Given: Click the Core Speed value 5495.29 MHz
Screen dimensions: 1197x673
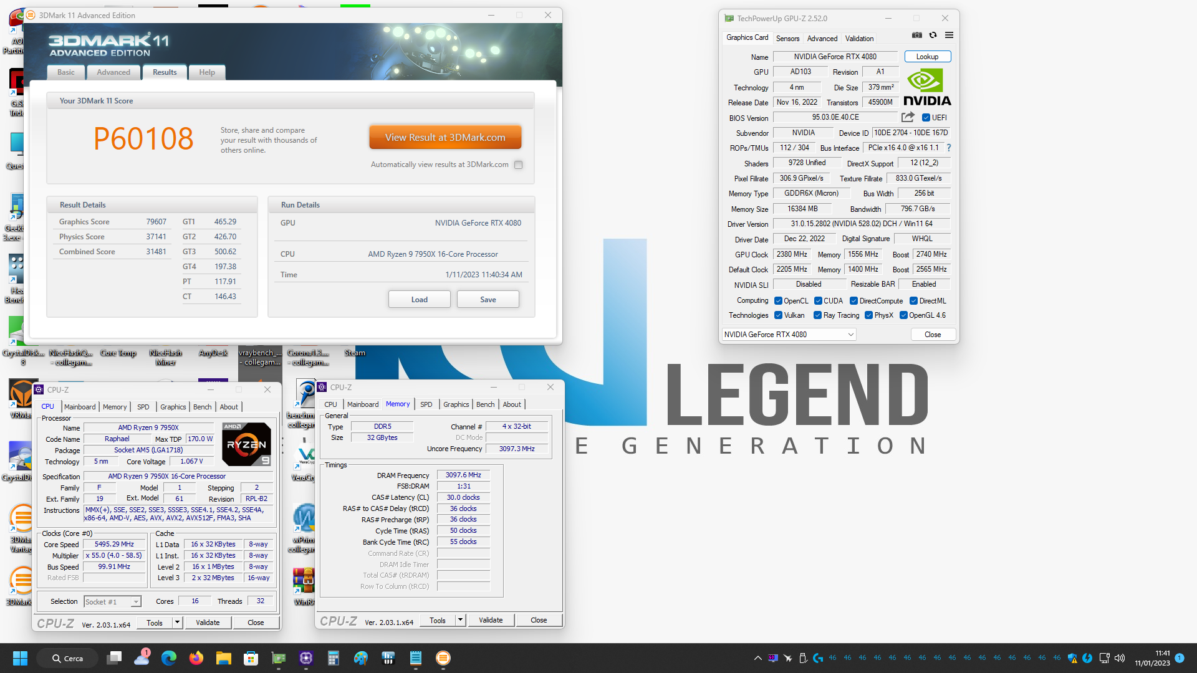Looking at the screenshot, I should pos(114,544).
